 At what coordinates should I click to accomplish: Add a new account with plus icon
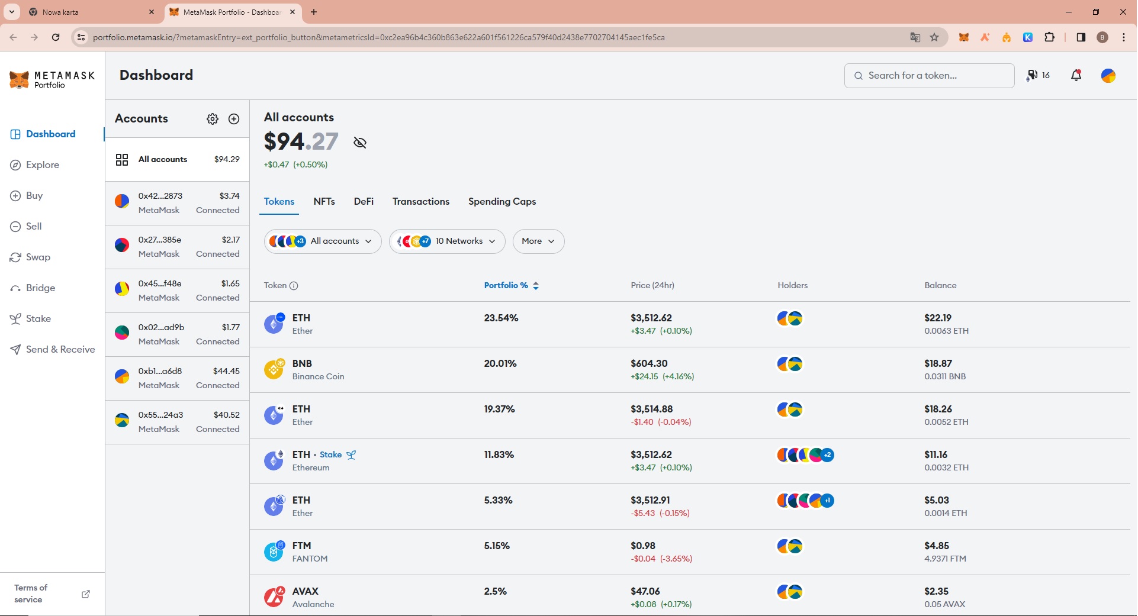(x=234, y=119)
